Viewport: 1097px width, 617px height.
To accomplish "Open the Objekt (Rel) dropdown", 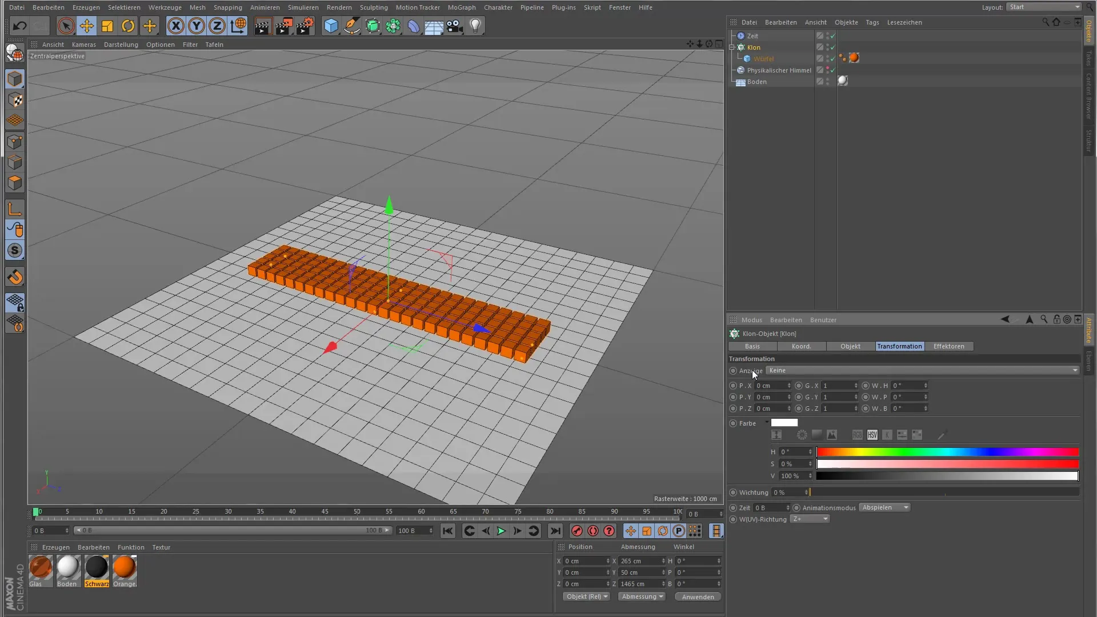I will click(x=586, y=596).
